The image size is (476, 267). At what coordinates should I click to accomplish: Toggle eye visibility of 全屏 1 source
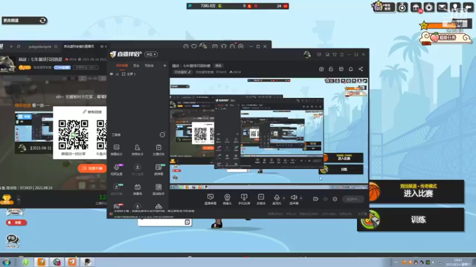click(x=111, y=74)
